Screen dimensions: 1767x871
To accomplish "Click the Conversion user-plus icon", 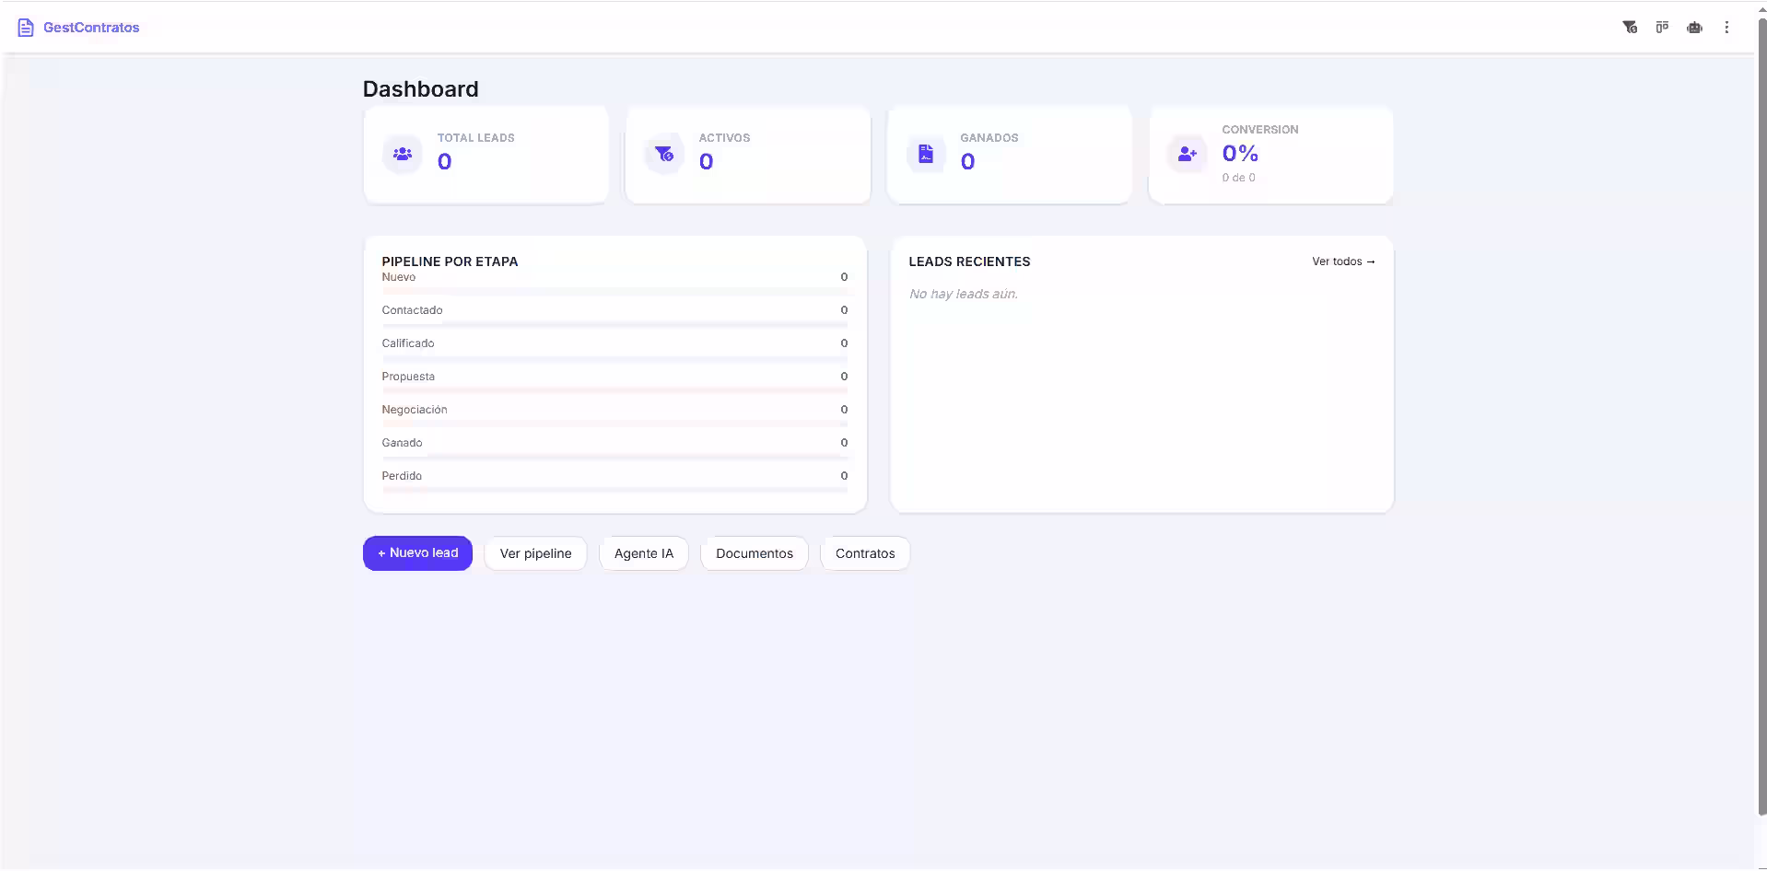I will pos(1188,155).
